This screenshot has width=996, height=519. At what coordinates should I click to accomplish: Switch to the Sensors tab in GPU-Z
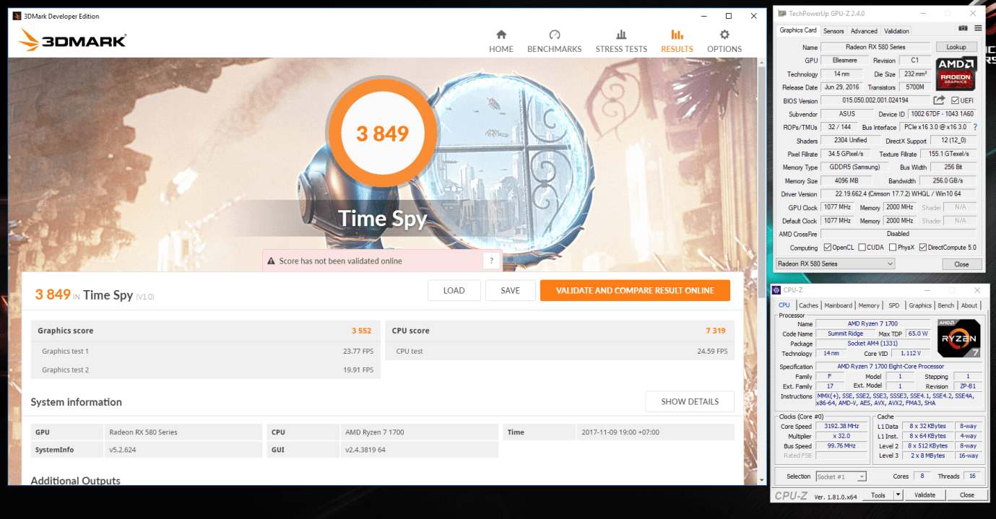pos(833,31)
